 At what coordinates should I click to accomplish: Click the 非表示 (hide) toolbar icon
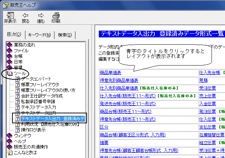coord(10,15)
